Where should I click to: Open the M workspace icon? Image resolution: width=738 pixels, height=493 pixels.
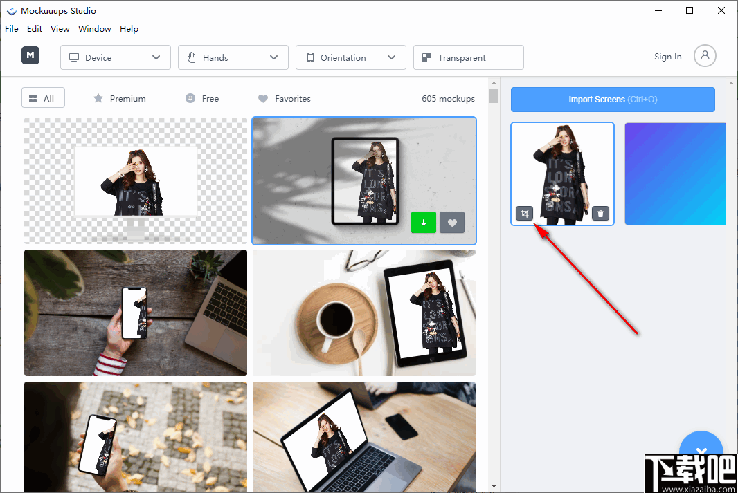[30, 55]
